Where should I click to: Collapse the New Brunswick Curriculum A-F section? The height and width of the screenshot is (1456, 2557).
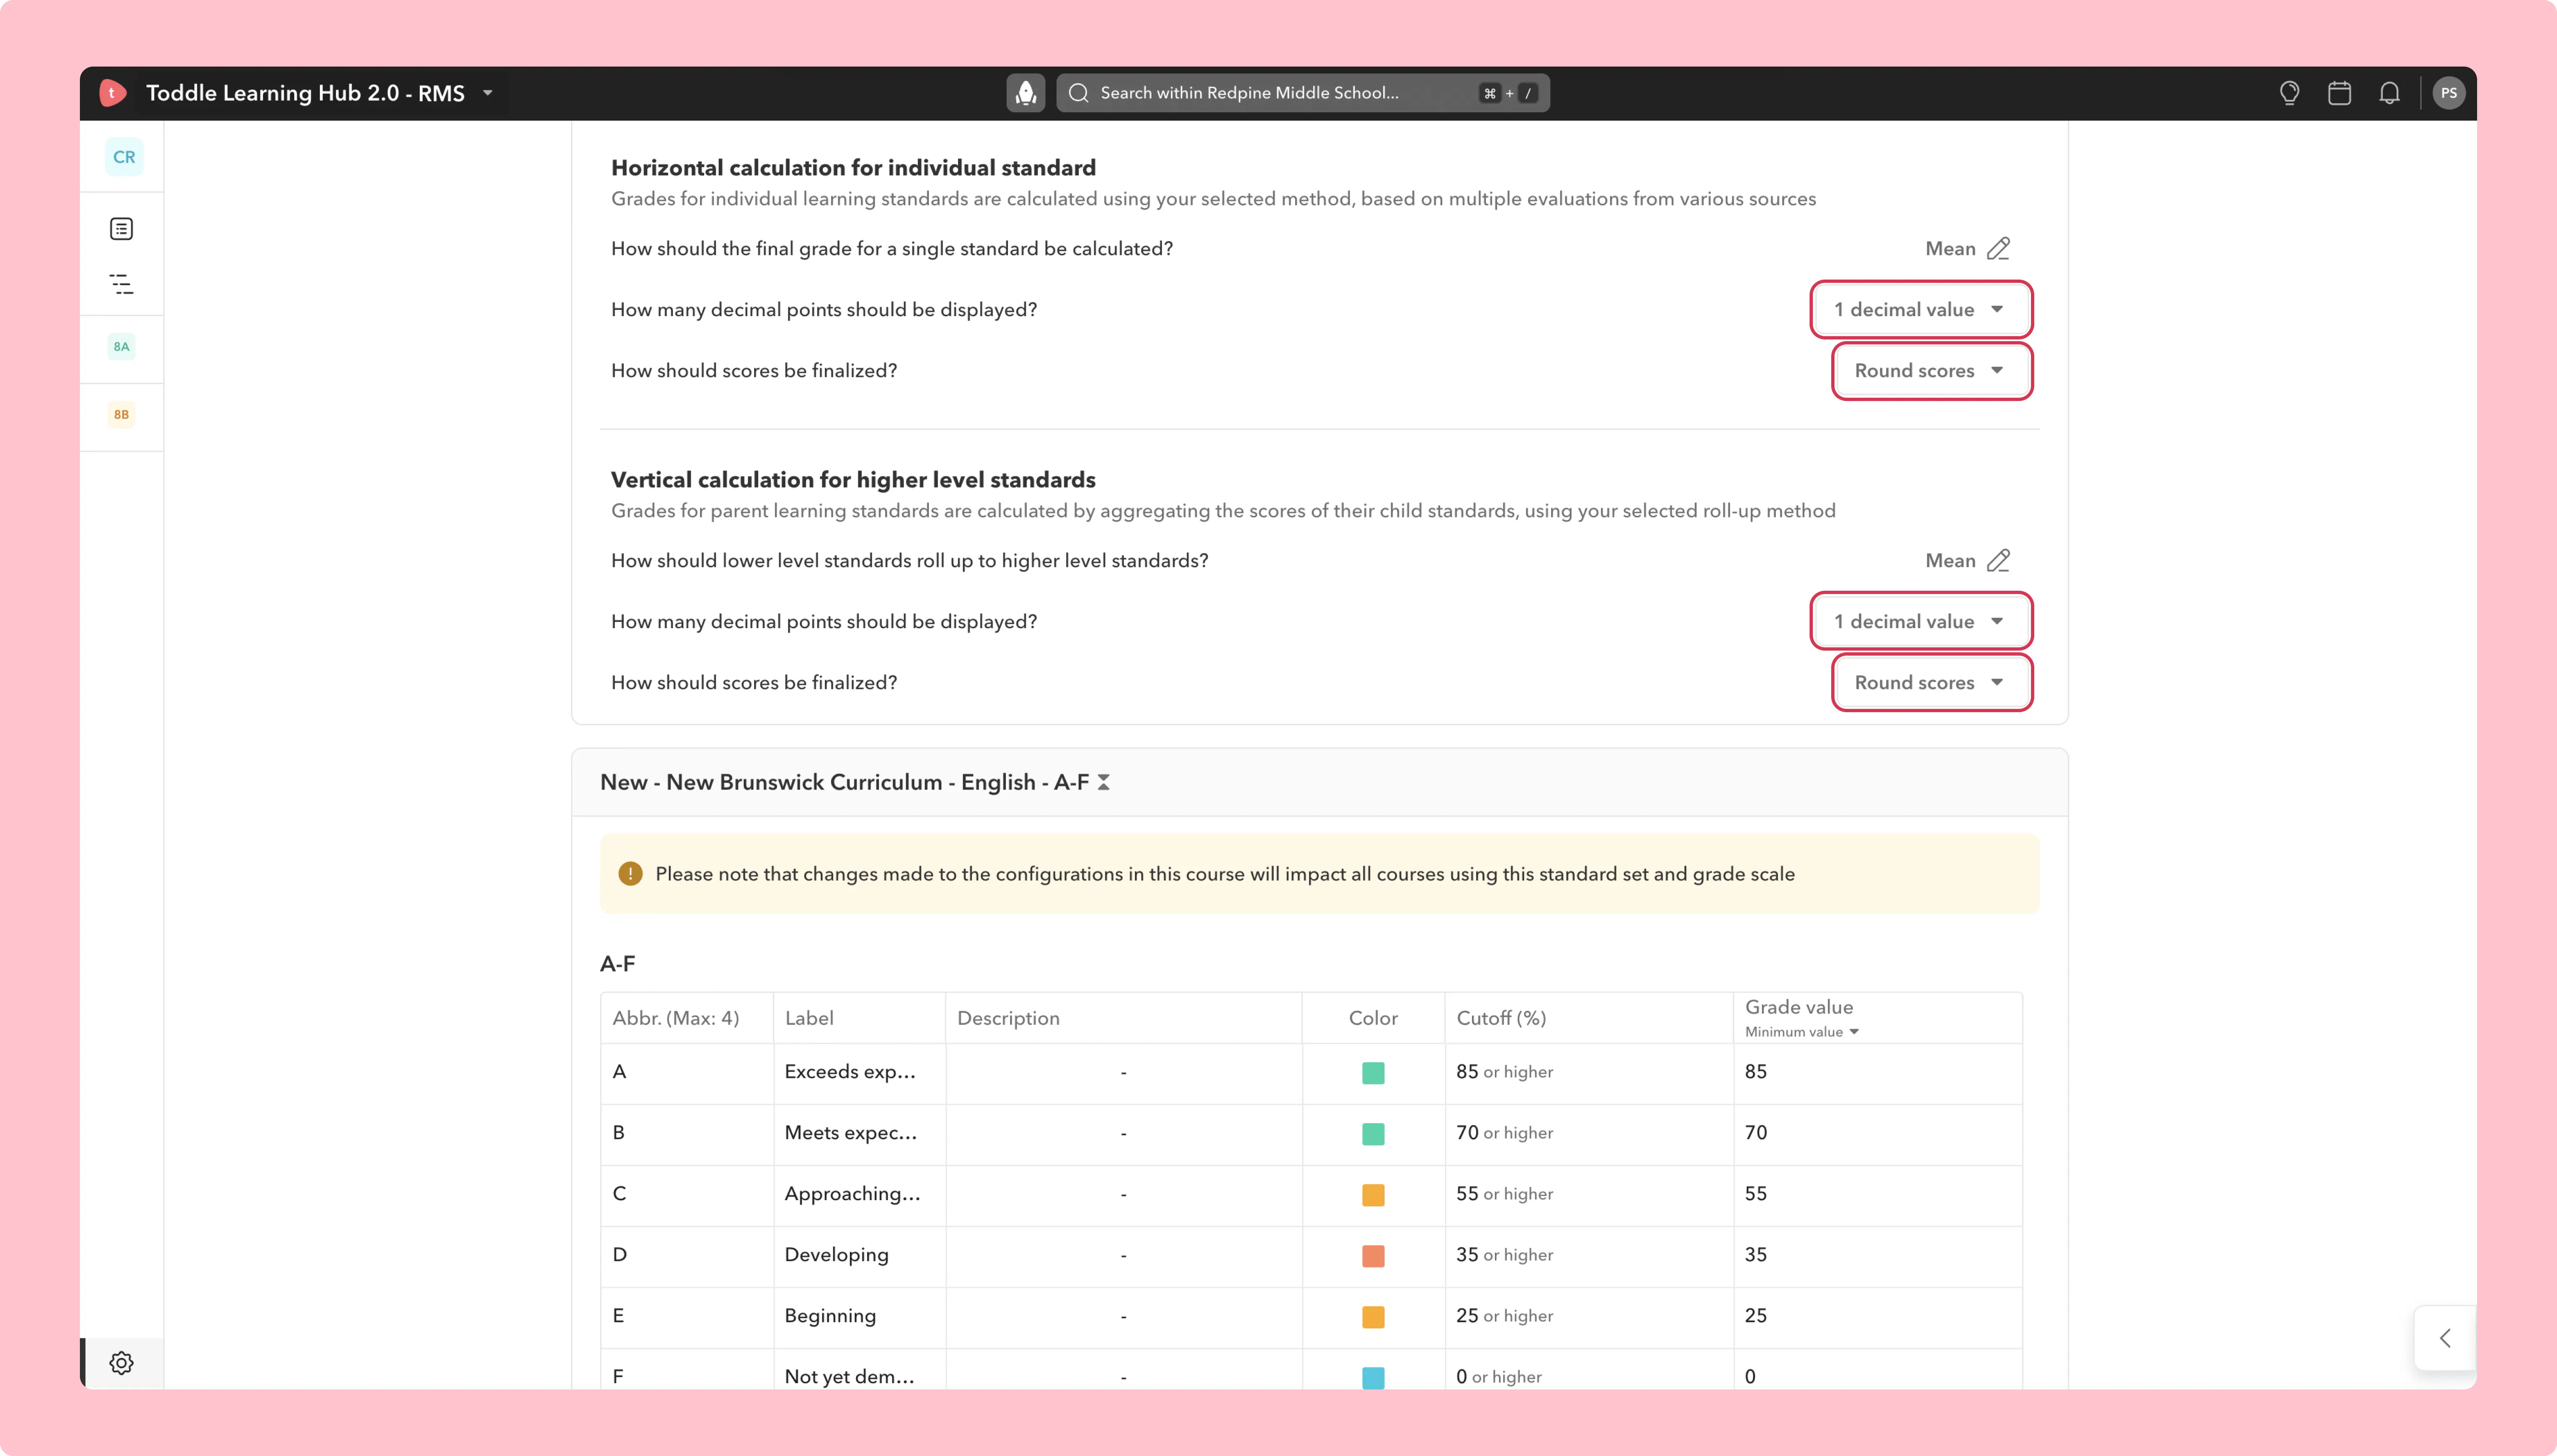1103,782
